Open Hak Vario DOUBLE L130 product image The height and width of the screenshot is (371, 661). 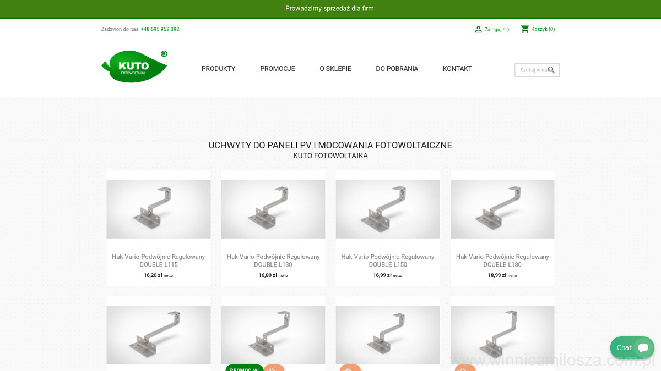tap(273, 209)
